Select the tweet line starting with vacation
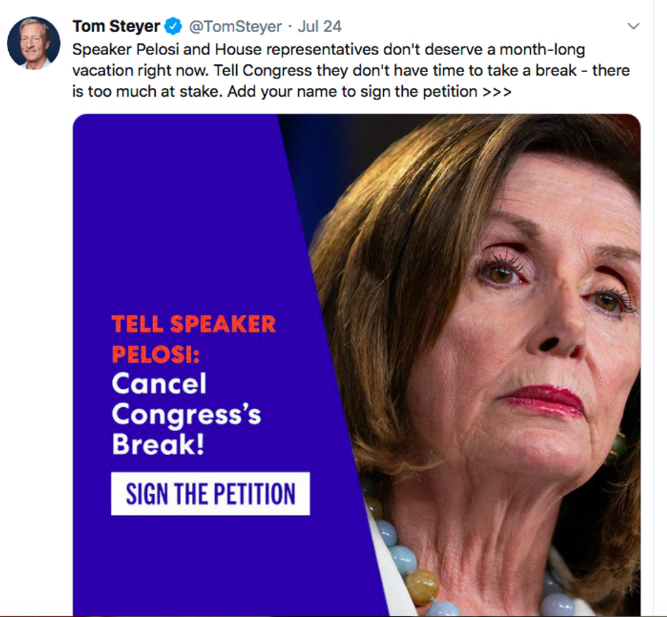 coord(351,71)
